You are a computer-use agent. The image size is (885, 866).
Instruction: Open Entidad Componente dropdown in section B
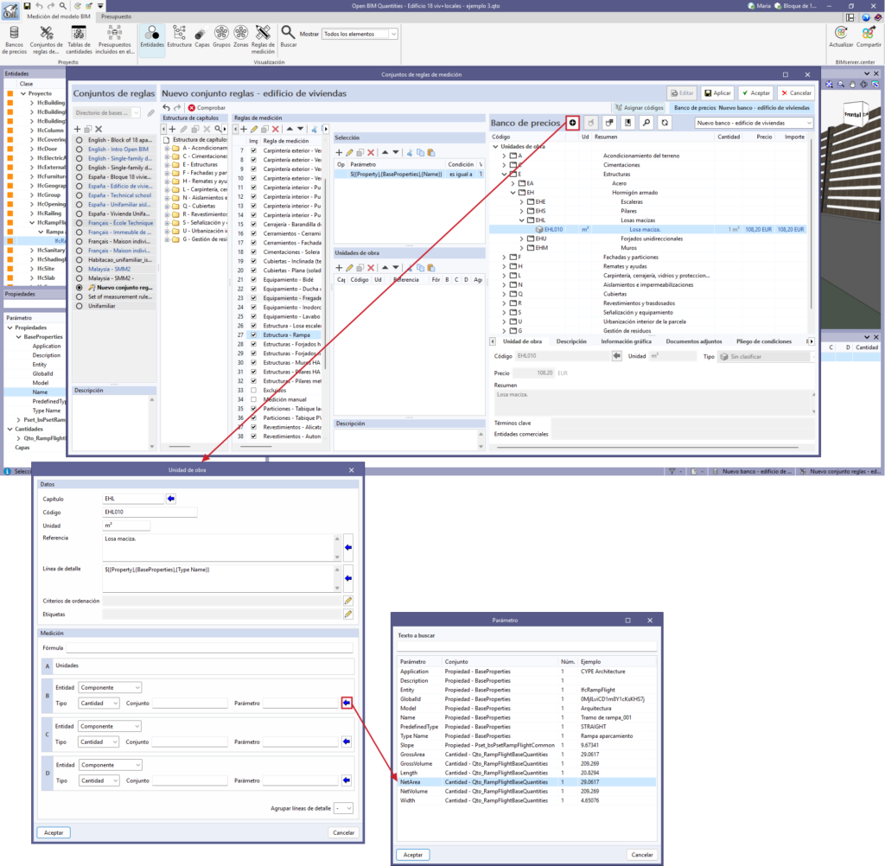coord(110,688)
